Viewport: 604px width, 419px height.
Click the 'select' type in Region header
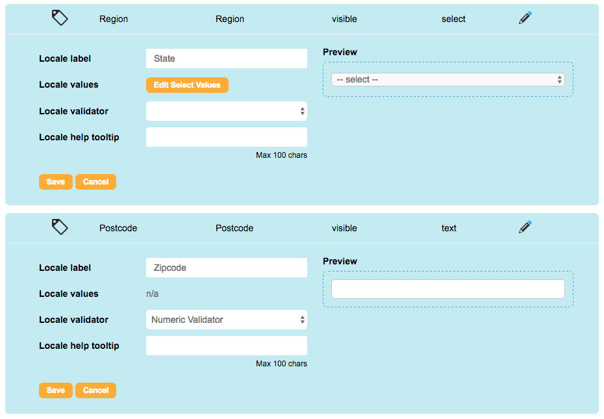[x=453, y=19]
